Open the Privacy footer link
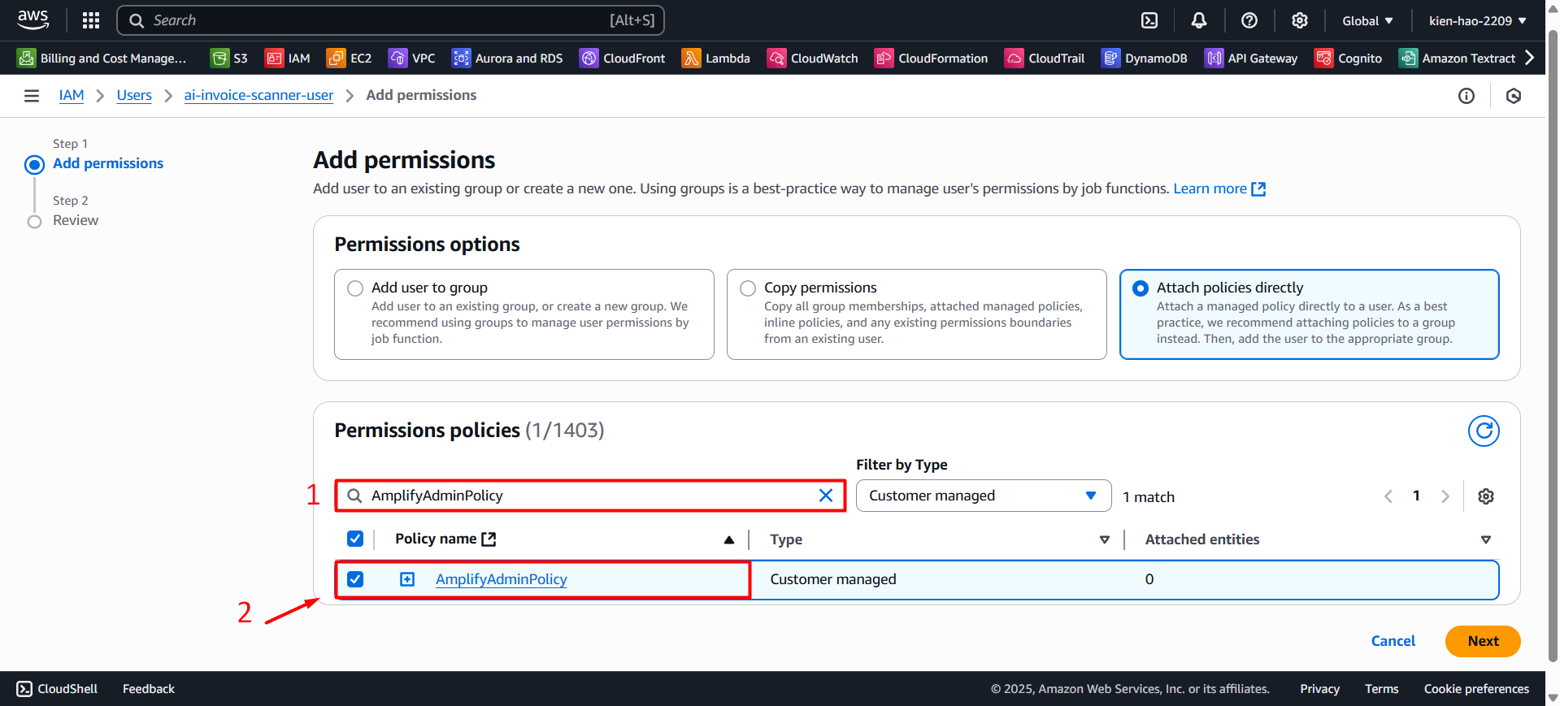This screenshot has width=1560, height=706. pos(1319,689)
